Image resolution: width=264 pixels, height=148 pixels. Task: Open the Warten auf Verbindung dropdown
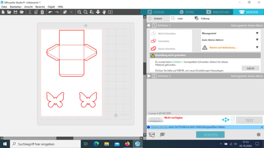click(230, 48)
